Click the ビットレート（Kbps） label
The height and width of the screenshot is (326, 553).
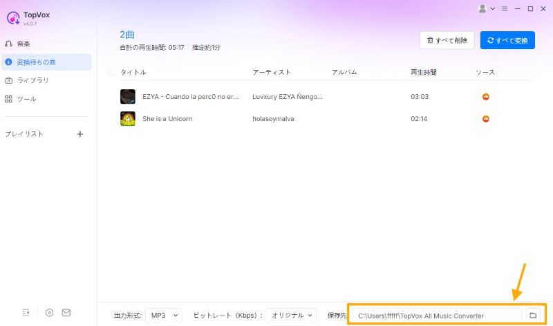pyautogui.click(x=228, y=316)
